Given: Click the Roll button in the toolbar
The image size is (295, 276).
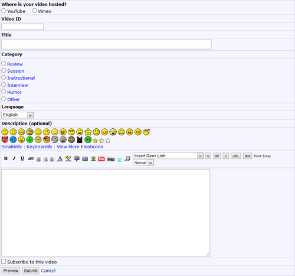Looking at the screenshot, I should [247, 156].
